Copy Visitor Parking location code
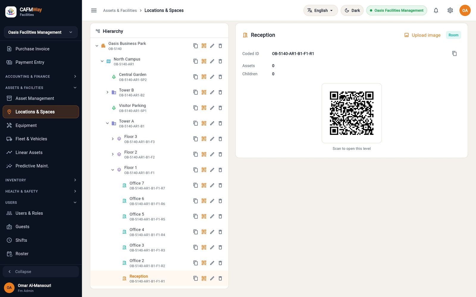The width and height of the screenshot is (476, 297). click(195, 108)
